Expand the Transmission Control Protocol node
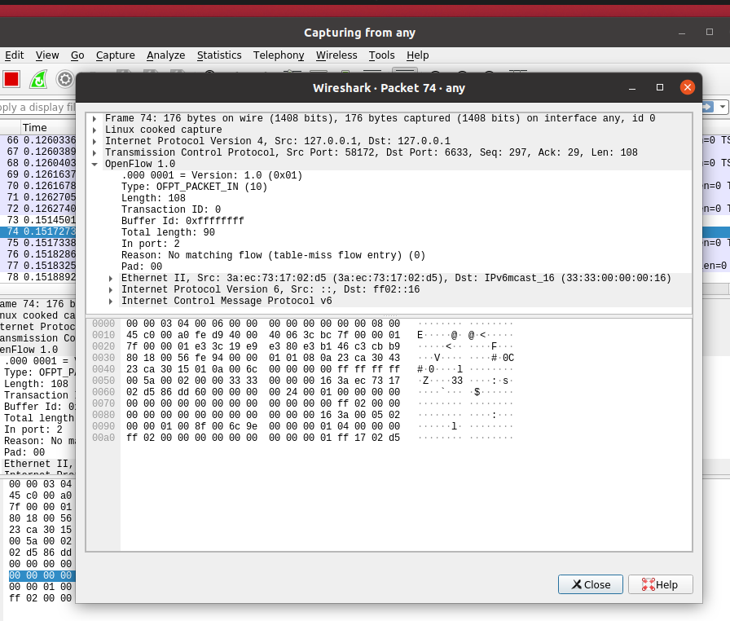Image resolution: width=730 pixels, height=621 pixels. coord(95,152)
